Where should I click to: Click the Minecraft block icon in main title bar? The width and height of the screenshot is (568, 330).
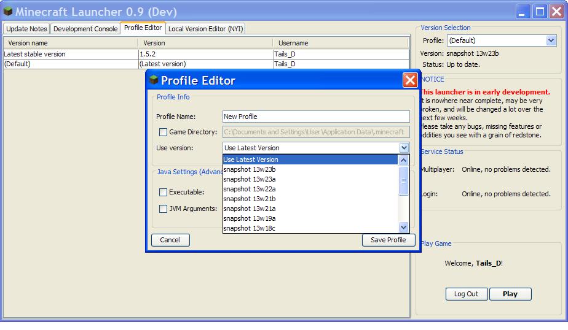pos(8,12)
